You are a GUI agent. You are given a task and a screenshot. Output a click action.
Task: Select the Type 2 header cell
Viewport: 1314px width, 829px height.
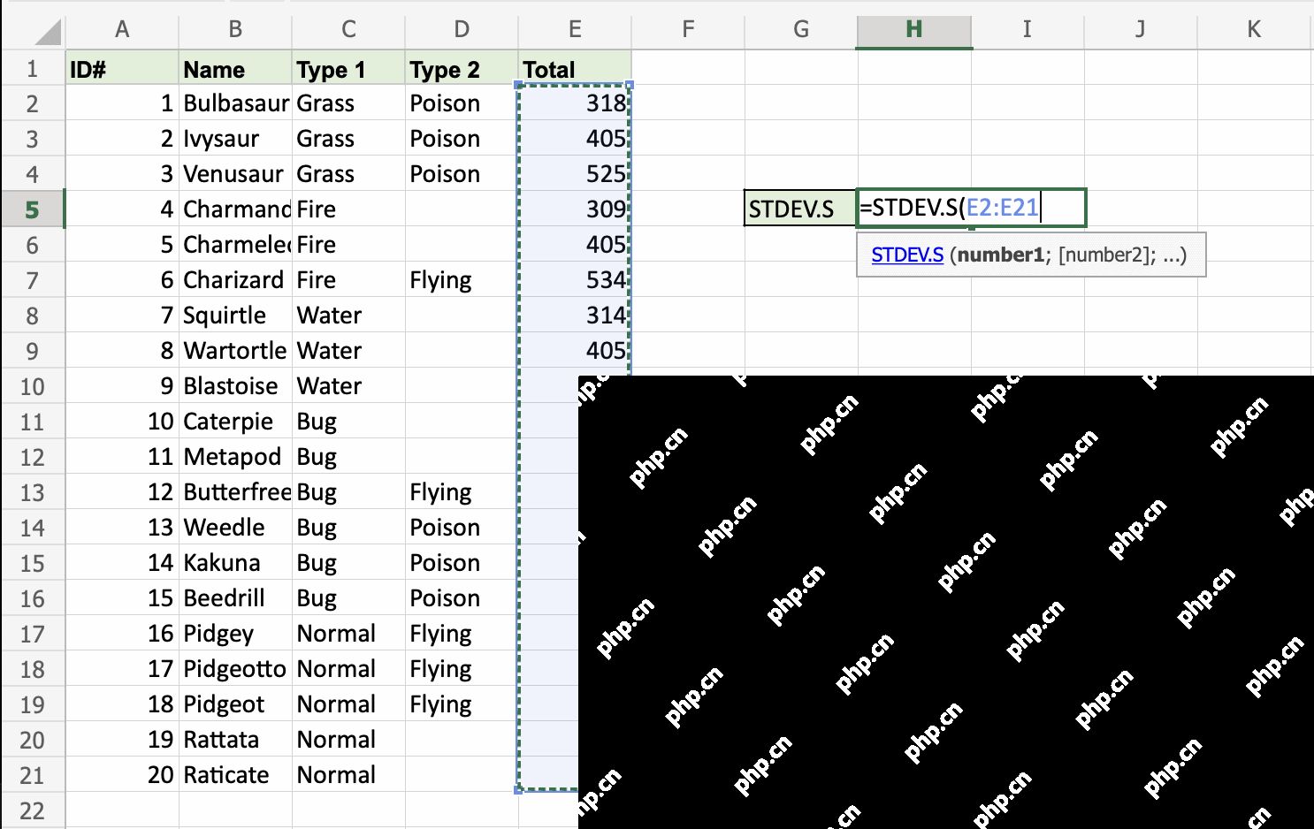[x=462, y=68]
